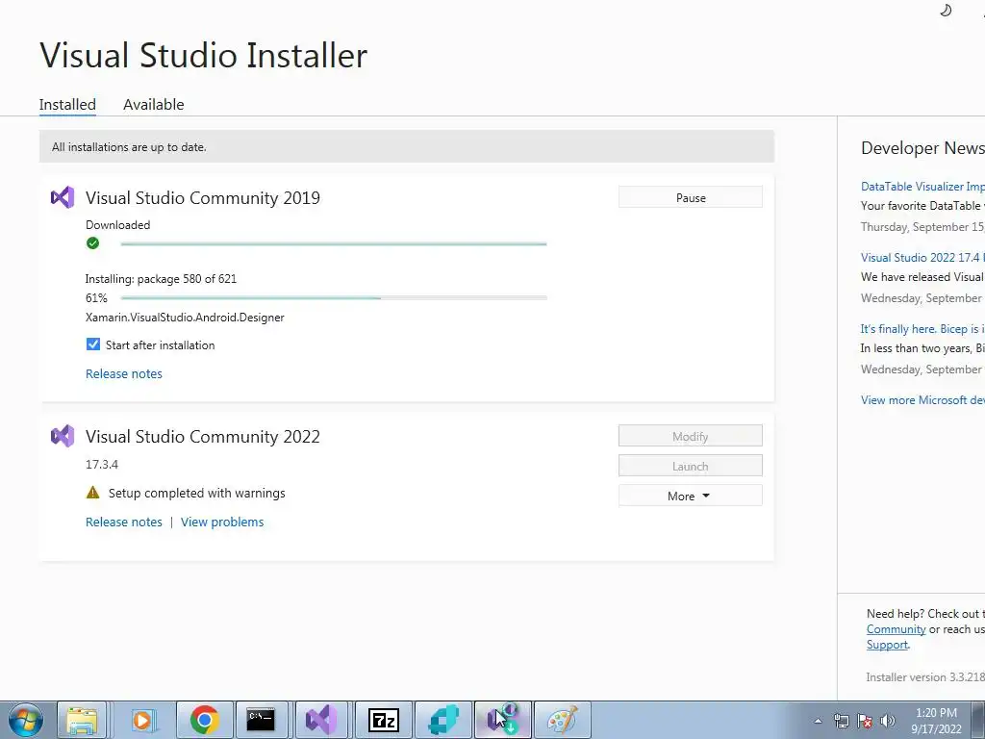985x739 pixels.
Task: Toggle dark theme with the moon icon
Action: click(946, 10)
